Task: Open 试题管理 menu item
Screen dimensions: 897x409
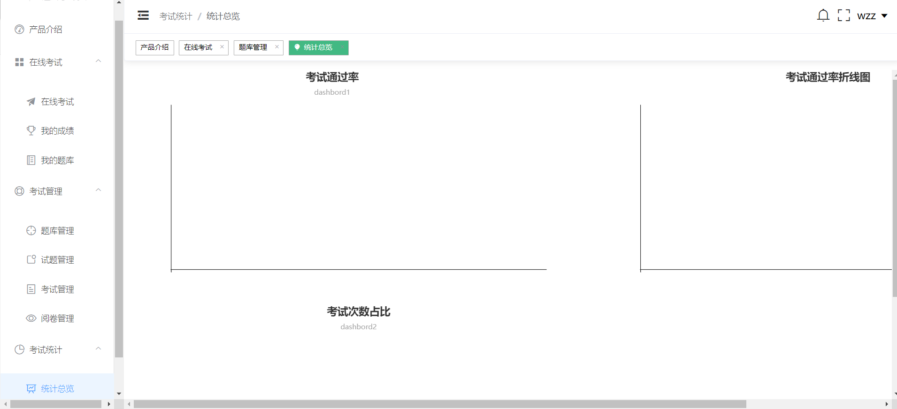Action: coord(56,260)
